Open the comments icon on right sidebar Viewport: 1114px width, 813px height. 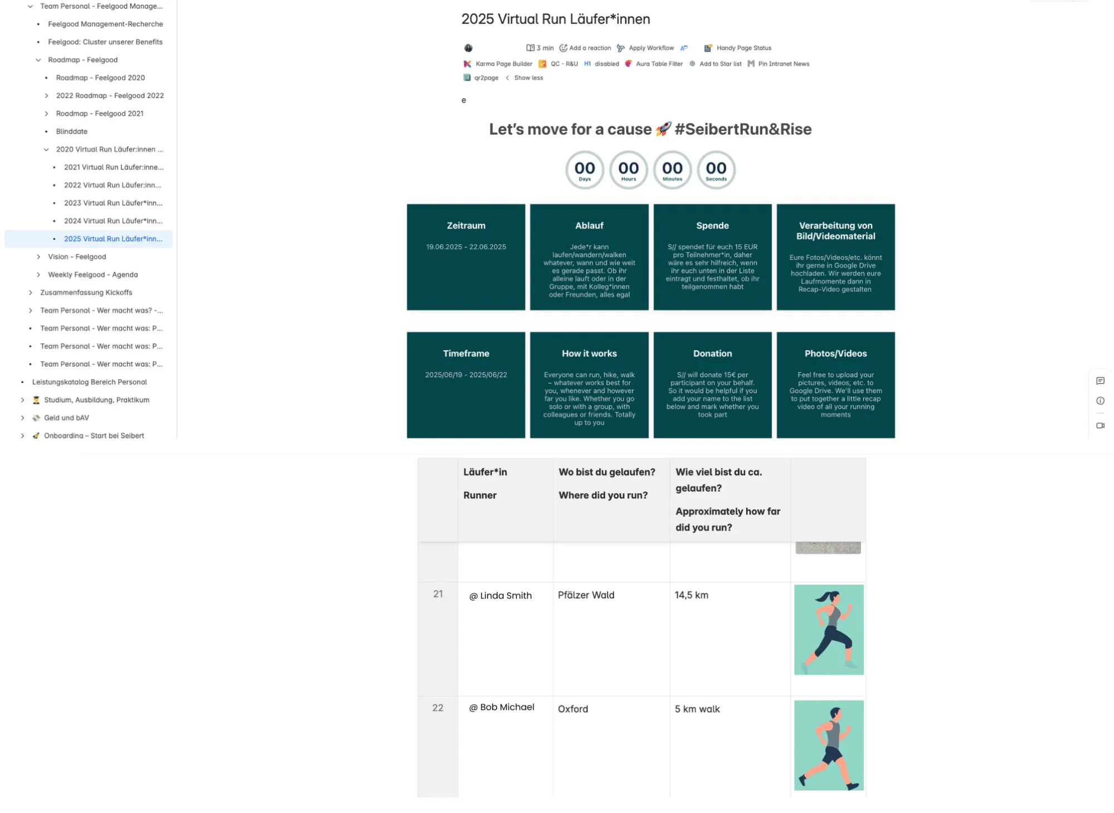coord(1100,381)
